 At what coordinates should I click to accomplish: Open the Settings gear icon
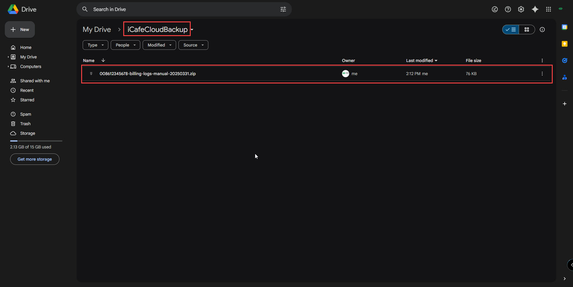521,9
